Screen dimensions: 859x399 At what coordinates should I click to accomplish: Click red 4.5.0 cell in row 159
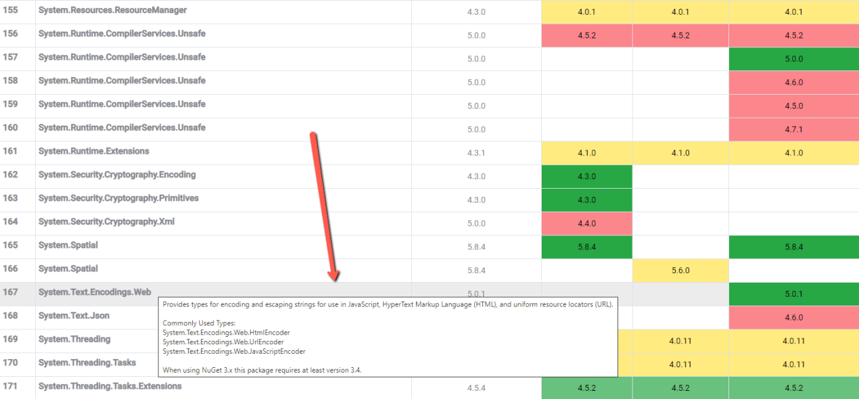click(794, 106)
